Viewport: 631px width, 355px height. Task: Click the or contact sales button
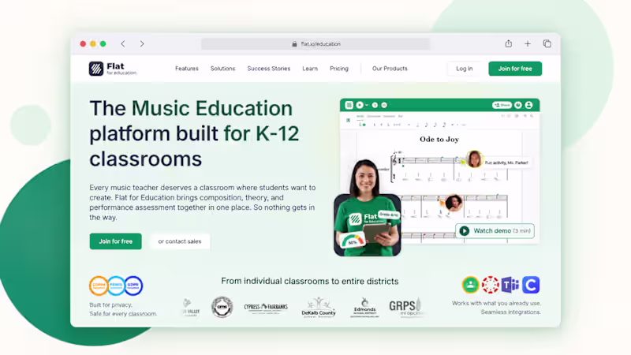[x=180, y=241]
